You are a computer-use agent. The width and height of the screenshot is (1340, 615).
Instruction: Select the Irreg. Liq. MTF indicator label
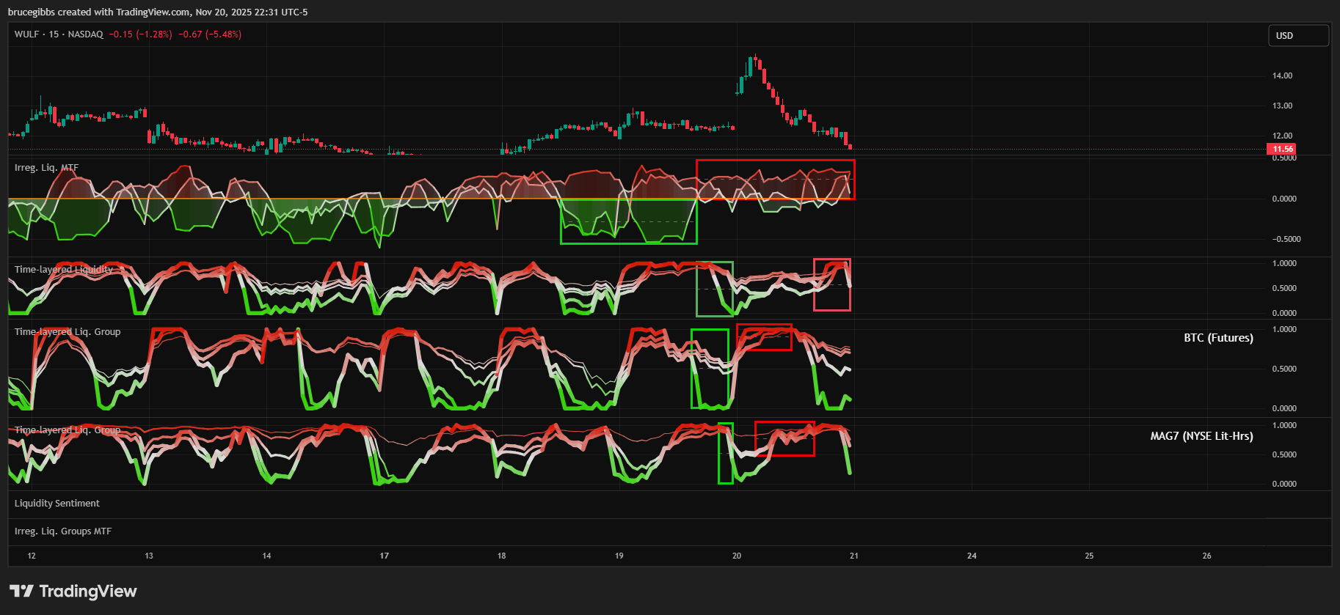[46, 168]
